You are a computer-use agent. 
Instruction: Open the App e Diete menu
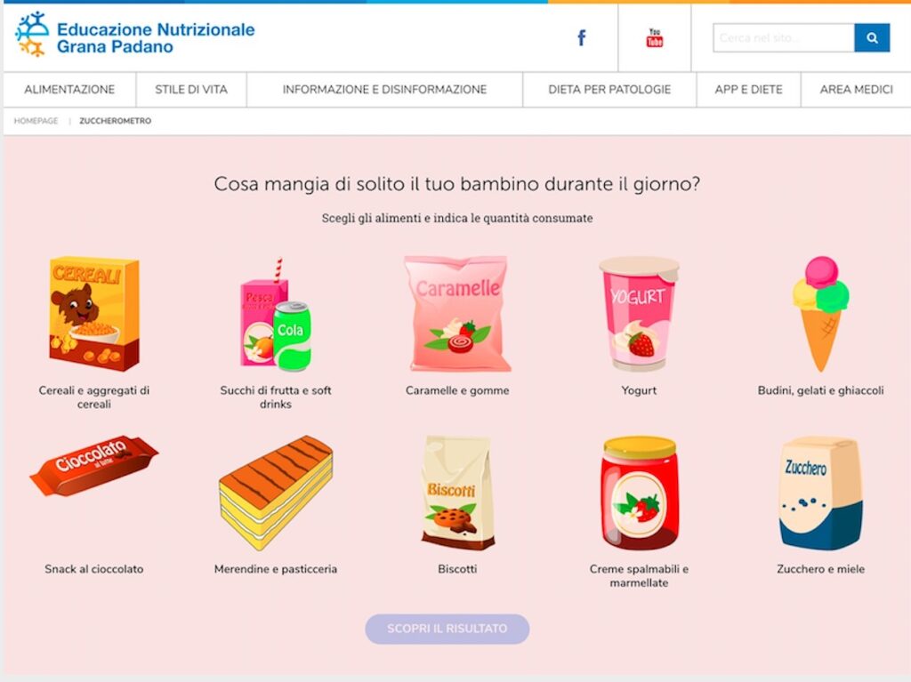(x=748, y=90)
